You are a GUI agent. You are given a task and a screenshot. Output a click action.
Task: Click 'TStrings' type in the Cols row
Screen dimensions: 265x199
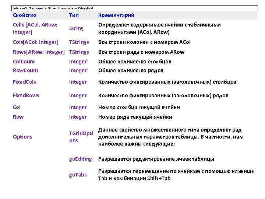pos(79,42)
